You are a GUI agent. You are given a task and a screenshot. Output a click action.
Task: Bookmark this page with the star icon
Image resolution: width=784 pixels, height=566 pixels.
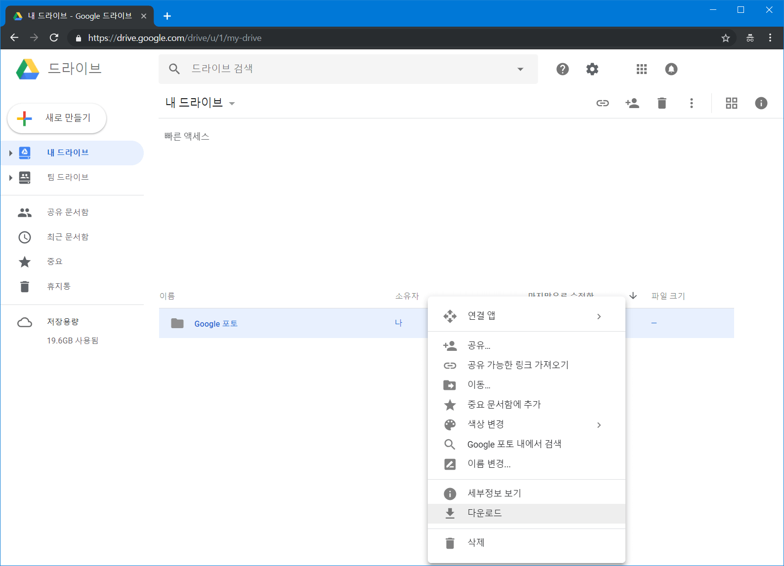pyautogui.click(x=725, y=38)
